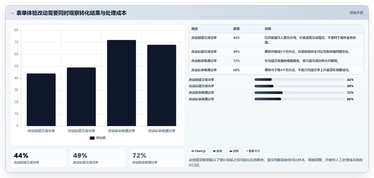This screenshot has width=374, height=178.
Task: Click x-axis label 改动后审核通过率
Action: point(162,131)
